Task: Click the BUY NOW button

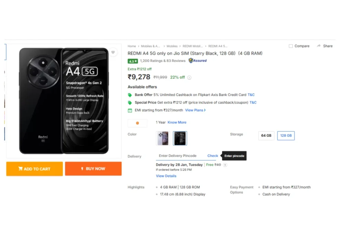Action: pos(93,169)
